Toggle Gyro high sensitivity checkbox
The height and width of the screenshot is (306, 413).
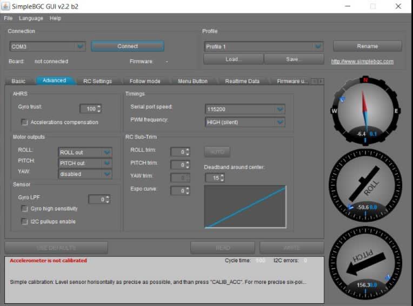(x=24, y=209)
